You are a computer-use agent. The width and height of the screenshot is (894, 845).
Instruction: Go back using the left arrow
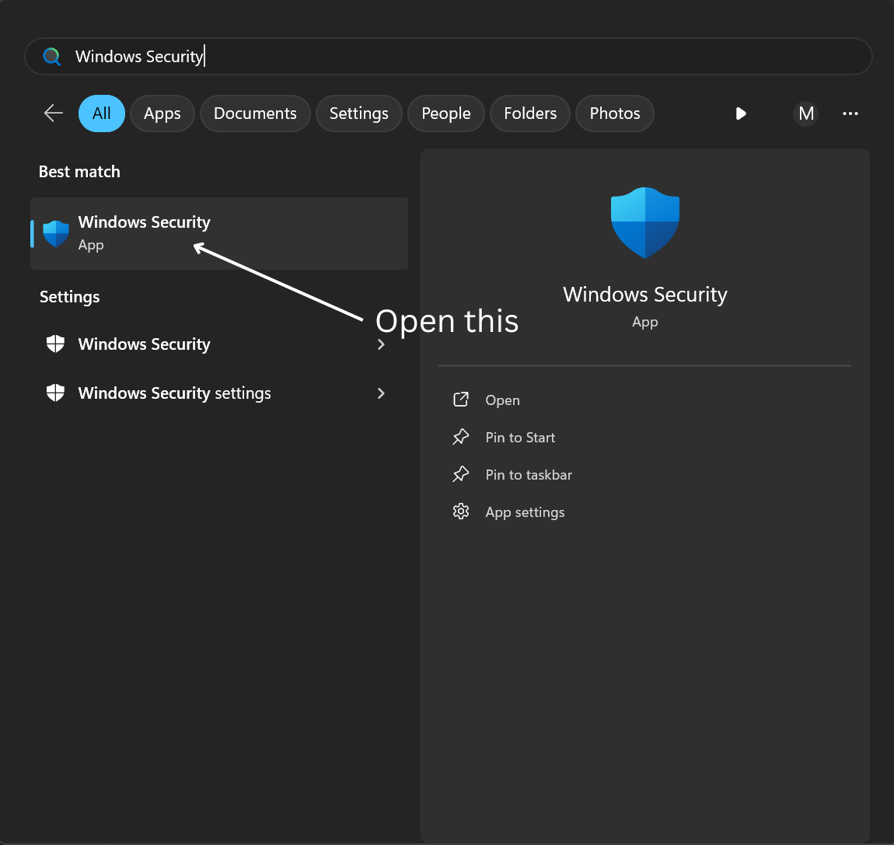pos(54,113)
